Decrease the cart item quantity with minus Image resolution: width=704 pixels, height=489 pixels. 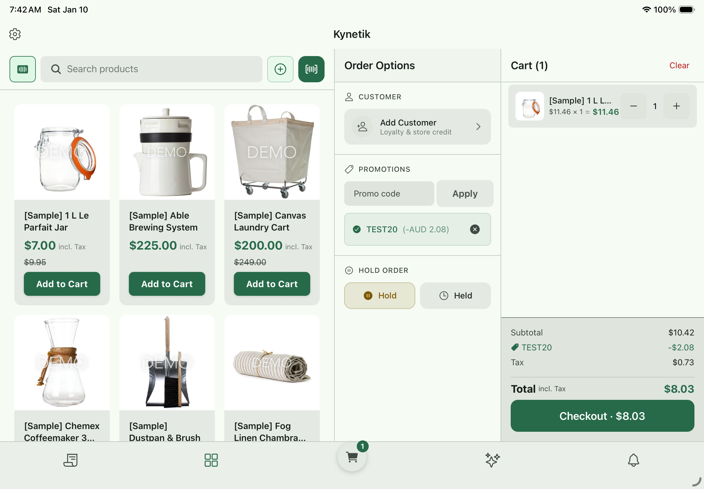(633, 106)
